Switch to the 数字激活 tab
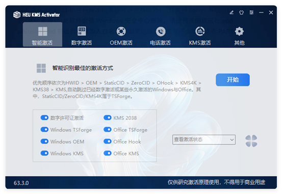Viewport: 282px width, 194px height. pyautogui.click(x=82, y=36)
